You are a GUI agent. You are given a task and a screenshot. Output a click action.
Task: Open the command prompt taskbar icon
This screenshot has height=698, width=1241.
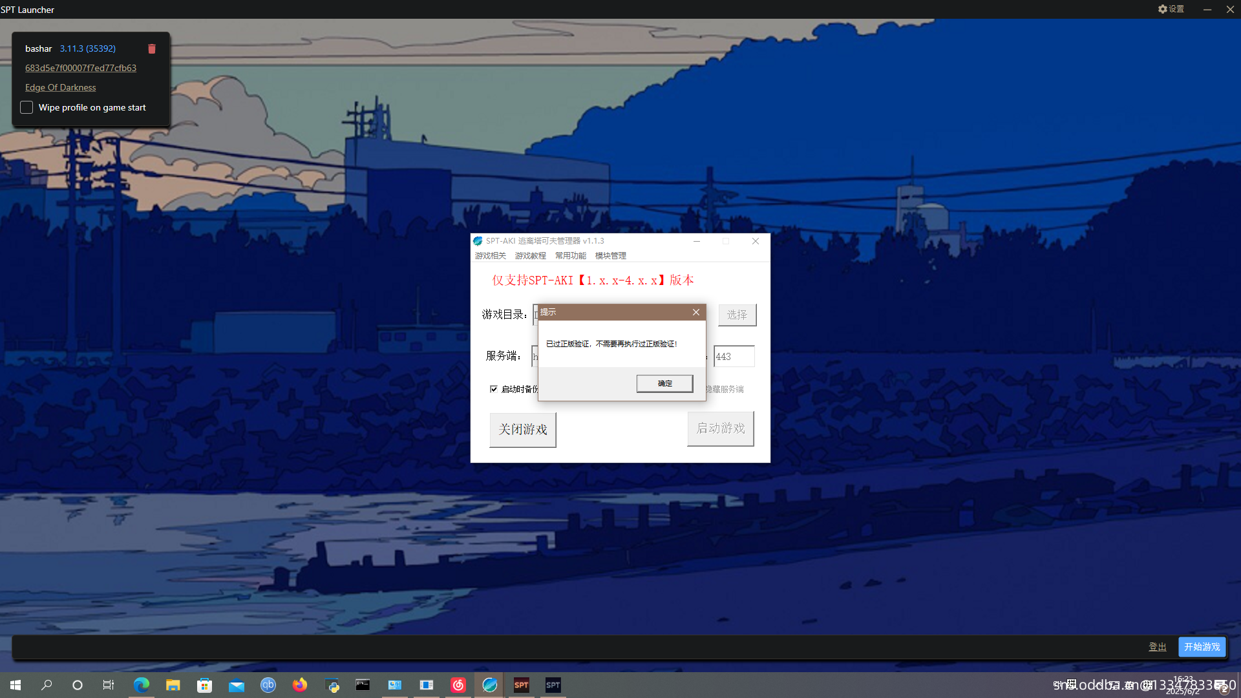point(363,685)
